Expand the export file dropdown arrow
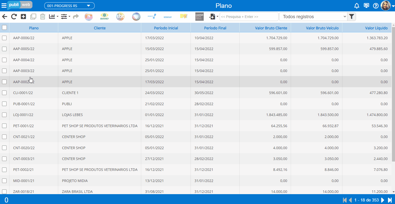The image size is (395, 204). (217, 17)
